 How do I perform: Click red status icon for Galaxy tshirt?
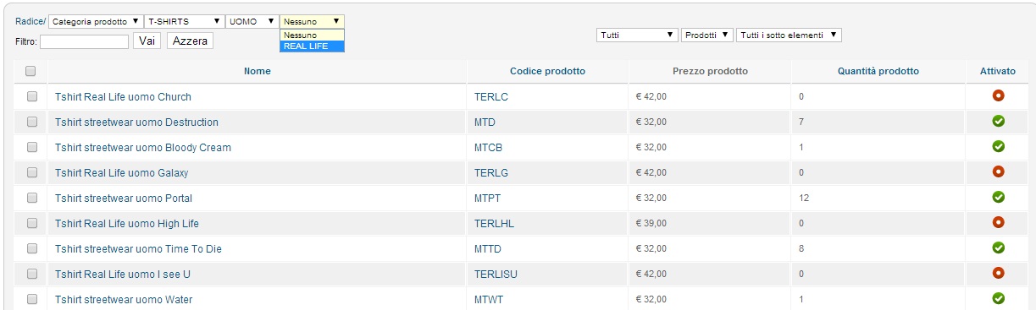998,171
